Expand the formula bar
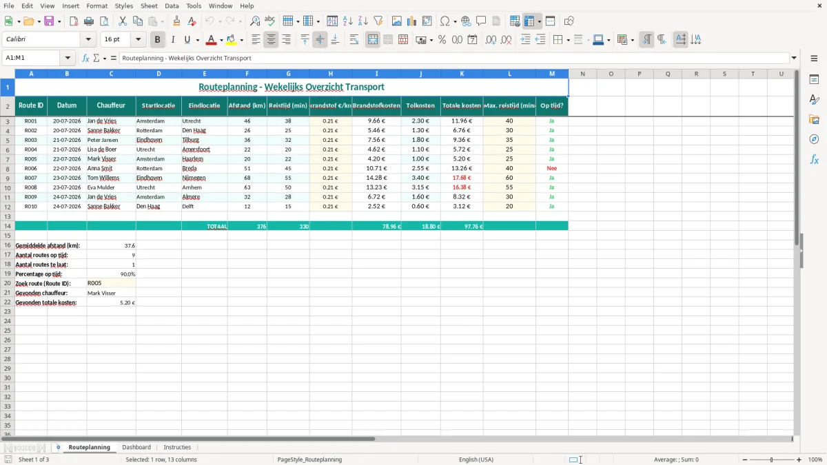The width and height of the screenshot is (827, 465). pos(794,58)
